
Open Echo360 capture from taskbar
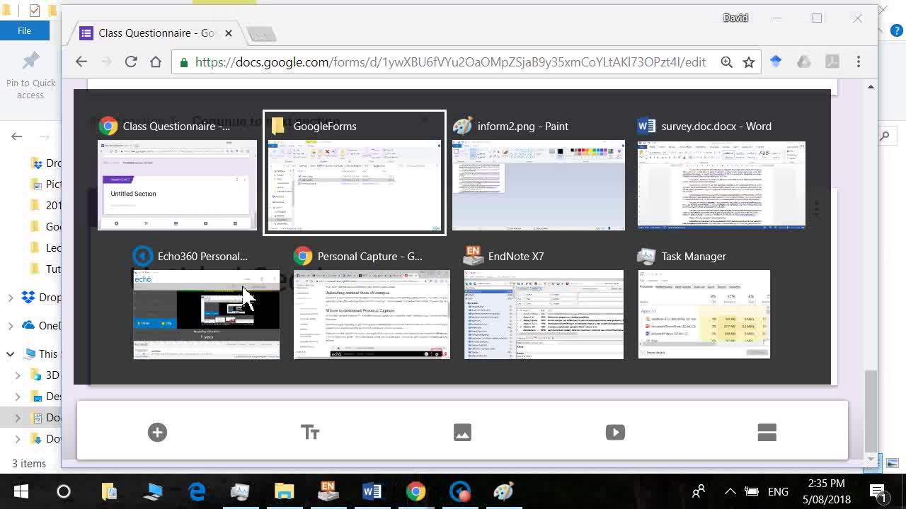459,491
